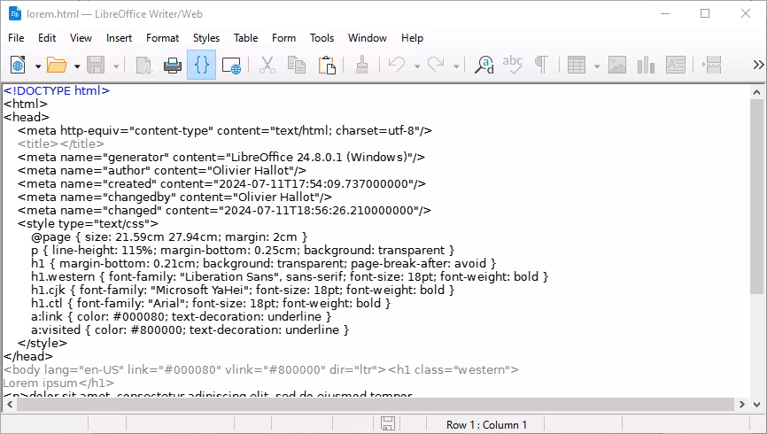This screenshot has width=767, height=434.
Task: Click the Print icon
Action: [172, 65]
